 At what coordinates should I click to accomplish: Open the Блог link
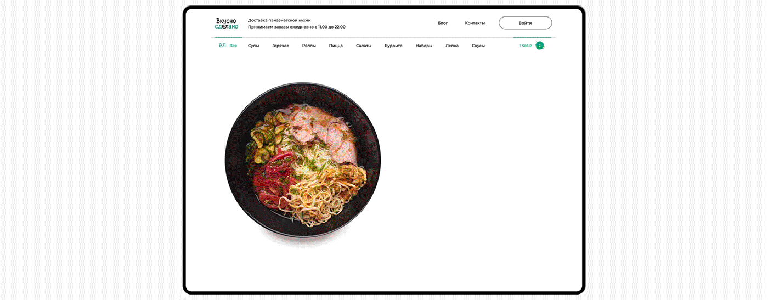443,23
